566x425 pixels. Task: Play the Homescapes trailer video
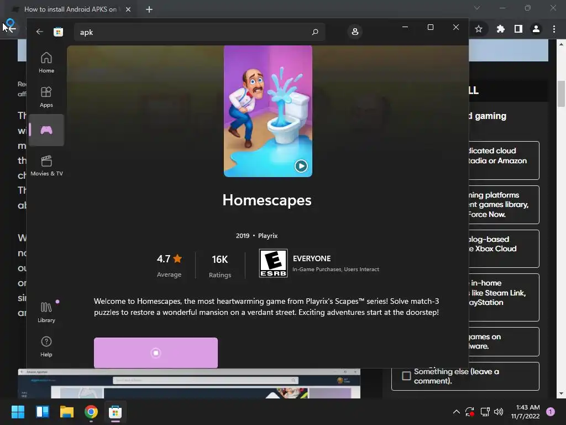(301, 166)
